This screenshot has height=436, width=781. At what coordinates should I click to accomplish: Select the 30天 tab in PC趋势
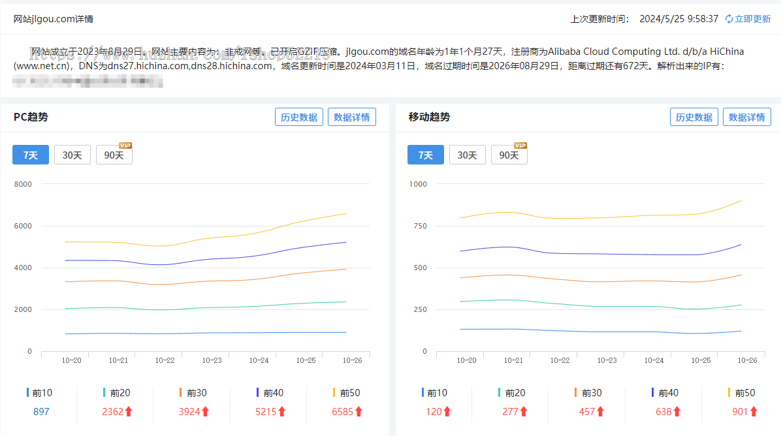pos(72,155)
